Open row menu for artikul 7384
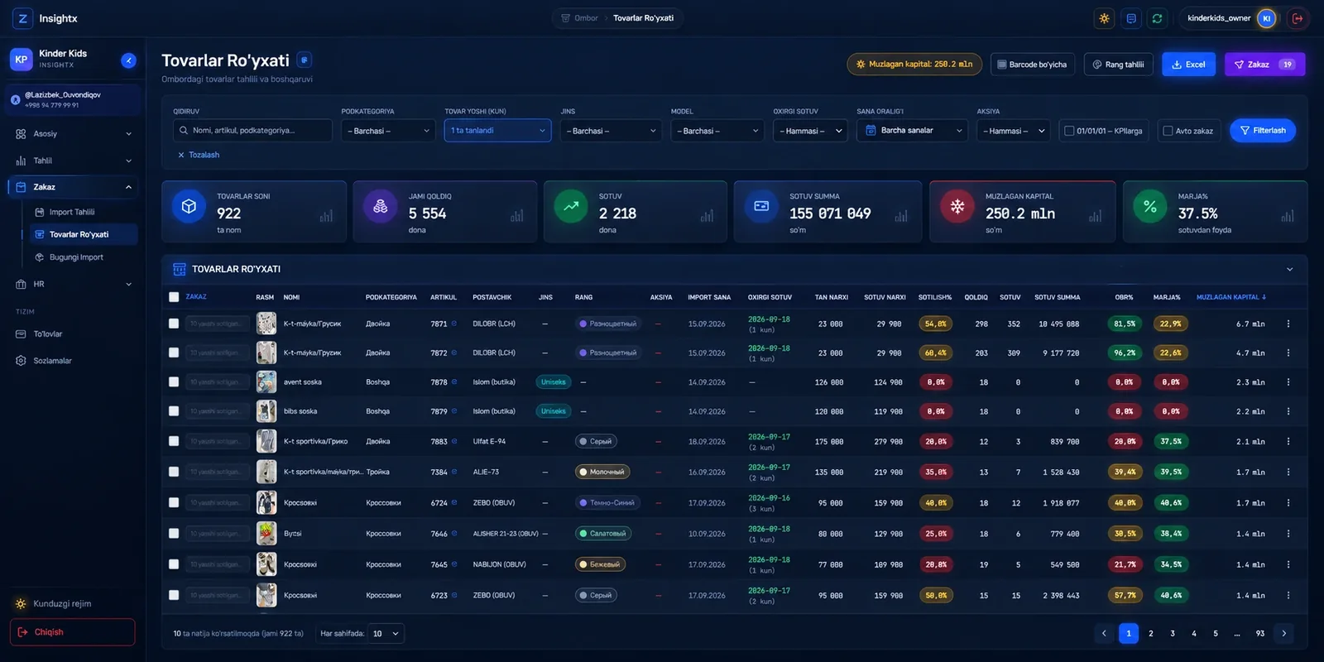 [1288, 472]
